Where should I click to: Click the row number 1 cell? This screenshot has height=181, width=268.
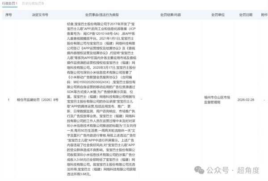[8, 100]
